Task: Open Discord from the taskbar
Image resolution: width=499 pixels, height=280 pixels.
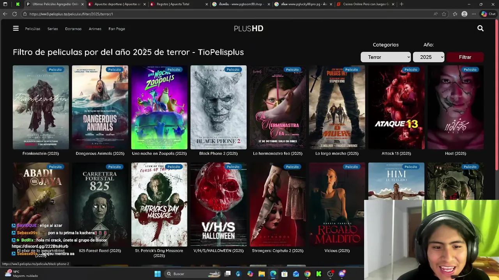Action: coord(342,274)
